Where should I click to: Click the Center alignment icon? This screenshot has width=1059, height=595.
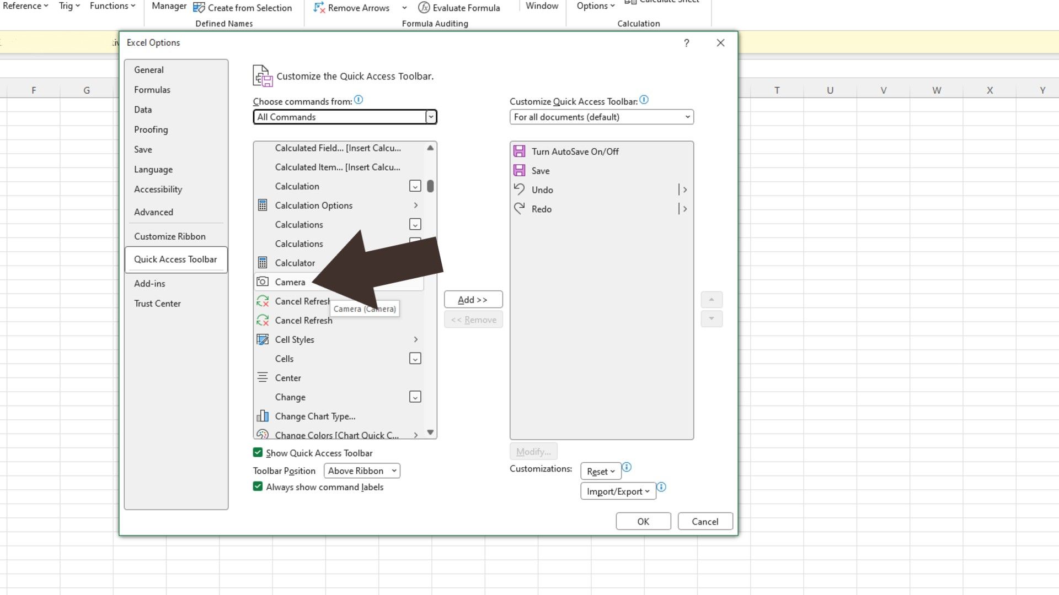click(263, 377)
